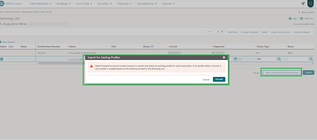Image resolution: width=317 pixels, height=140 pixels.
Task: Search room type with magnifier next to STK
Action: tap(279, 59)
